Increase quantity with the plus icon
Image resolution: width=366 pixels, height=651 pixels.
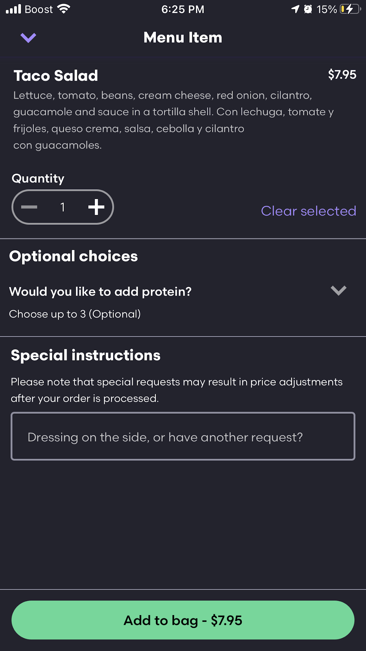96,207
